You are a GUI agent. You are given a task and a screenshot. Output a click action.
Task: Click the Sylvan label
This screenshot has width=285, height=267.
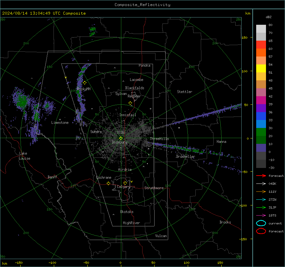(x=121, y=94)
